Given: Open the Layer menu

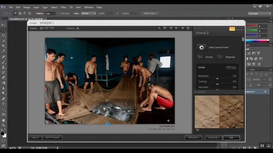Looking at the screenshot, I should click(36, 7).
